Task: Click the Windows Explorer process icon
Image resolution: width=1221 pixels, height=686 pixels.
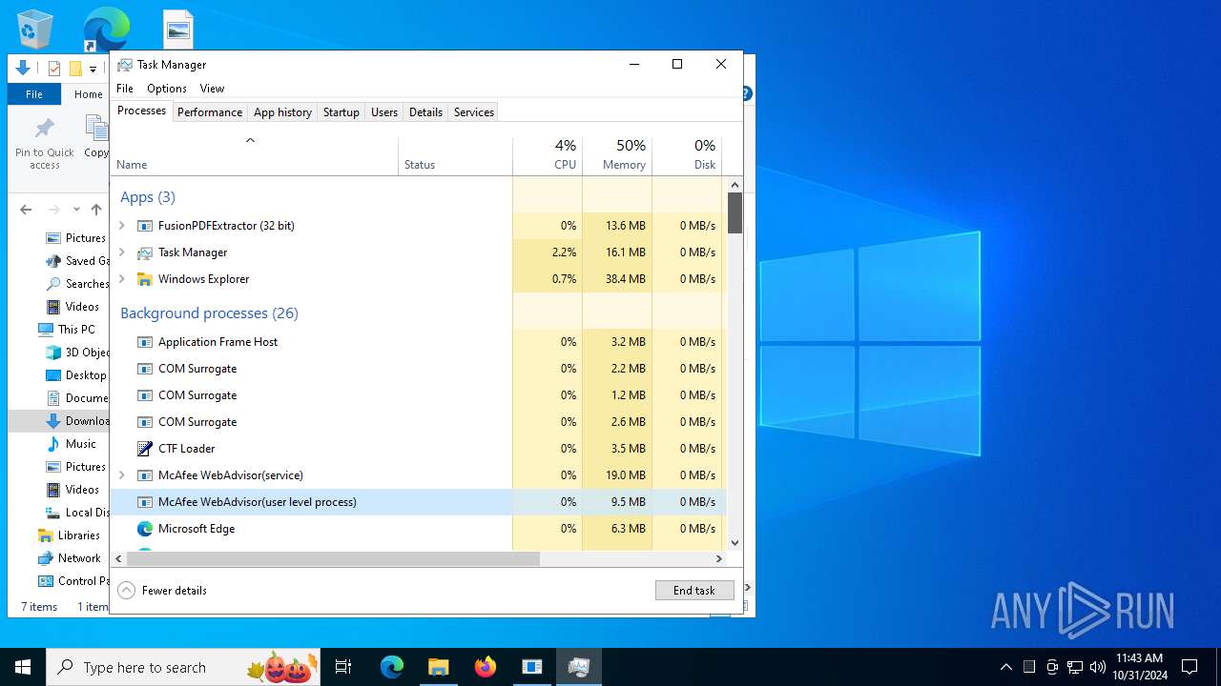Action: [145, 279]
